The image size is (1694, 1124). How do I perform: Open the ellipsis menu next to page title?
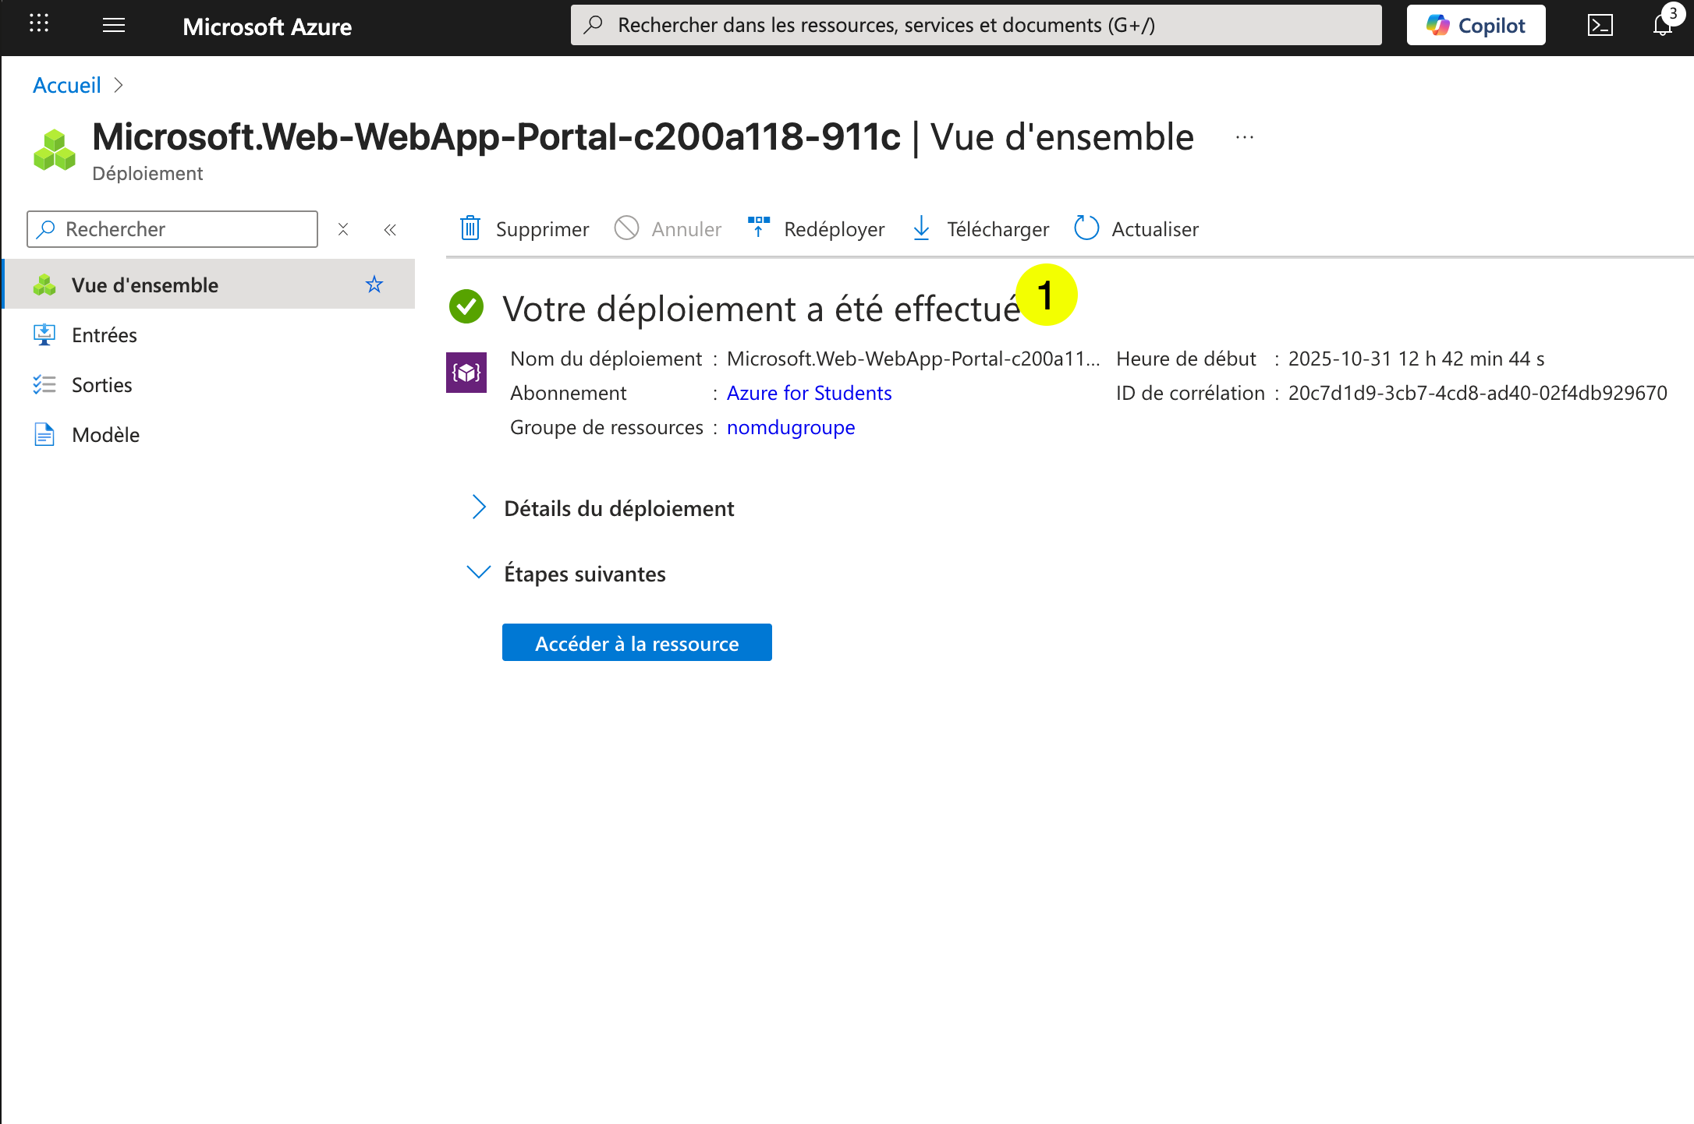tap(1243, 137)
